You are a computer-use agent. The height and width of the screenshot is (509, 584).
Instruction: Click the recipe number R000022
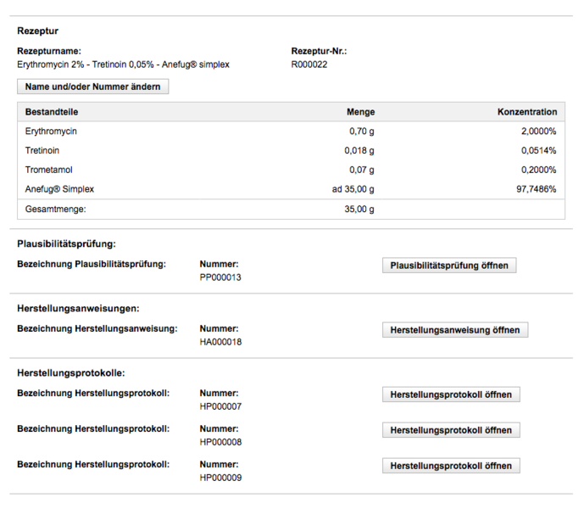pyautogui.click(x=309, y=64)
